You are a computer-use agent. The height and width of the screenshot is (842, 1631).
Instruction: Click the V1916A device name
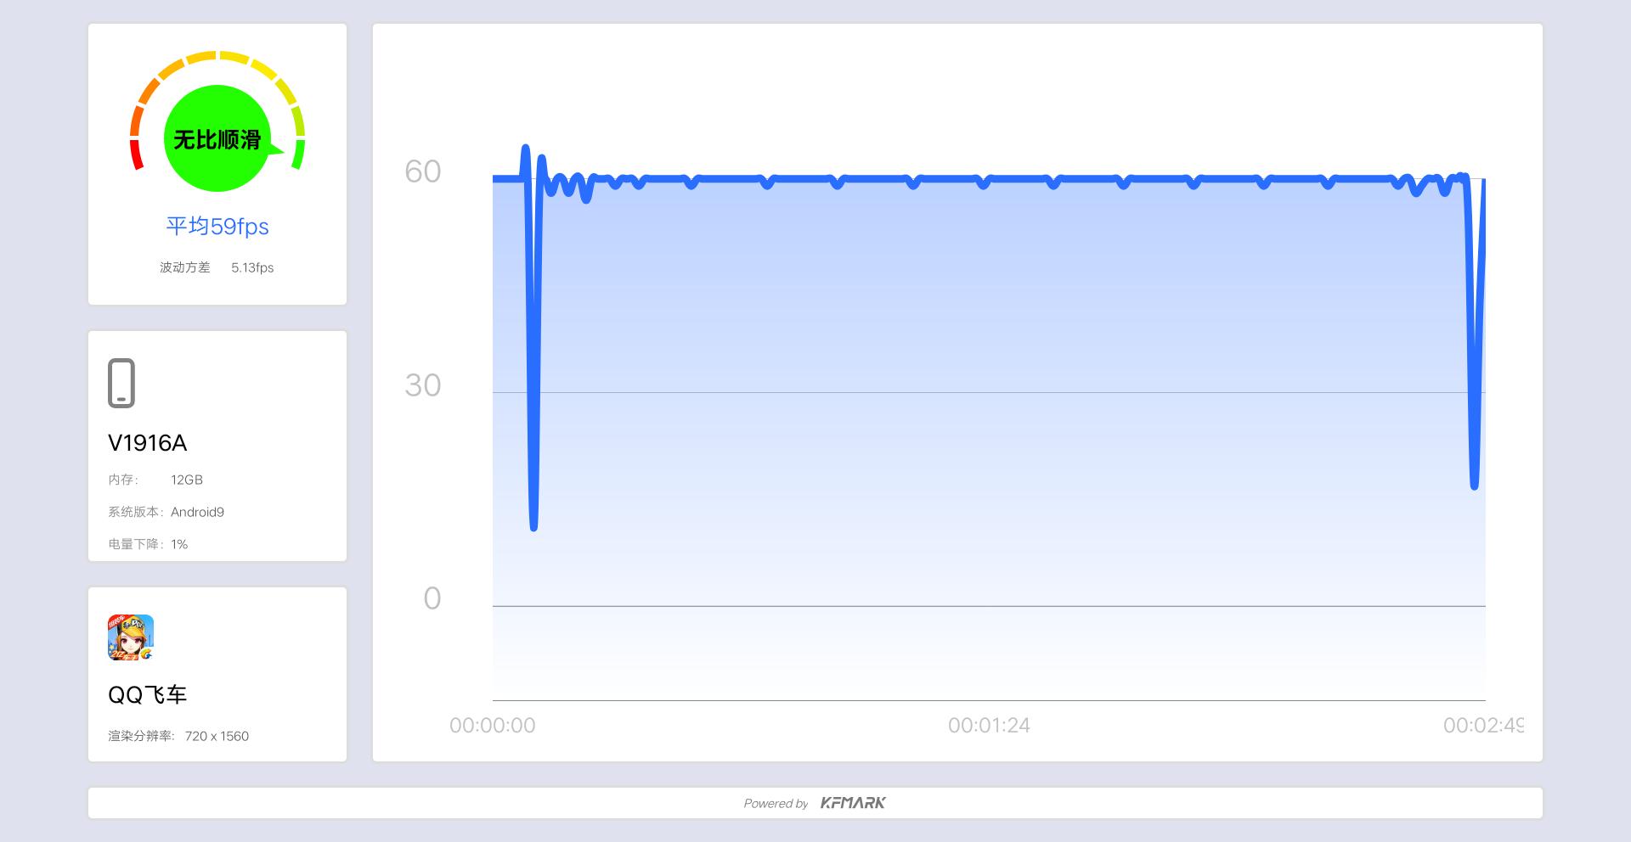pyautogui.click(x=148, y=443)
